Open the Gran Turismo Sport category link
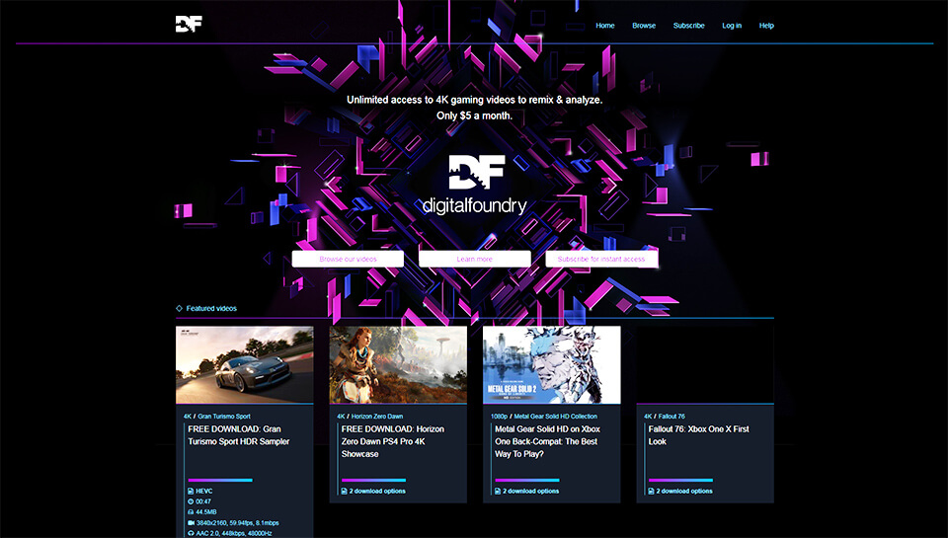This screenshot has height=538, width=948. pyautogui.click(x=224, y=417)
